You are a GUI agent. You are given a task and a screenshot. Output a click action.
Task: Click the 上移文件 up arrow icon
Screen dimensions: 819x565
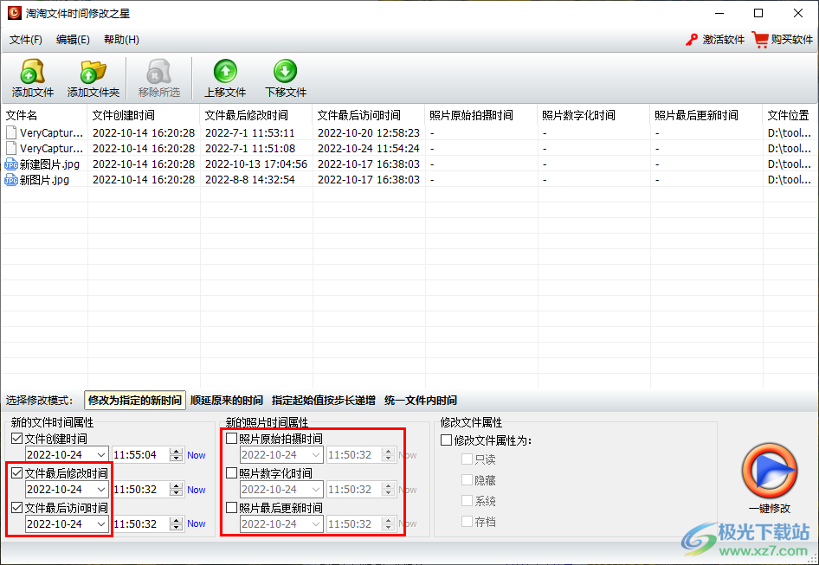[225, 71]
